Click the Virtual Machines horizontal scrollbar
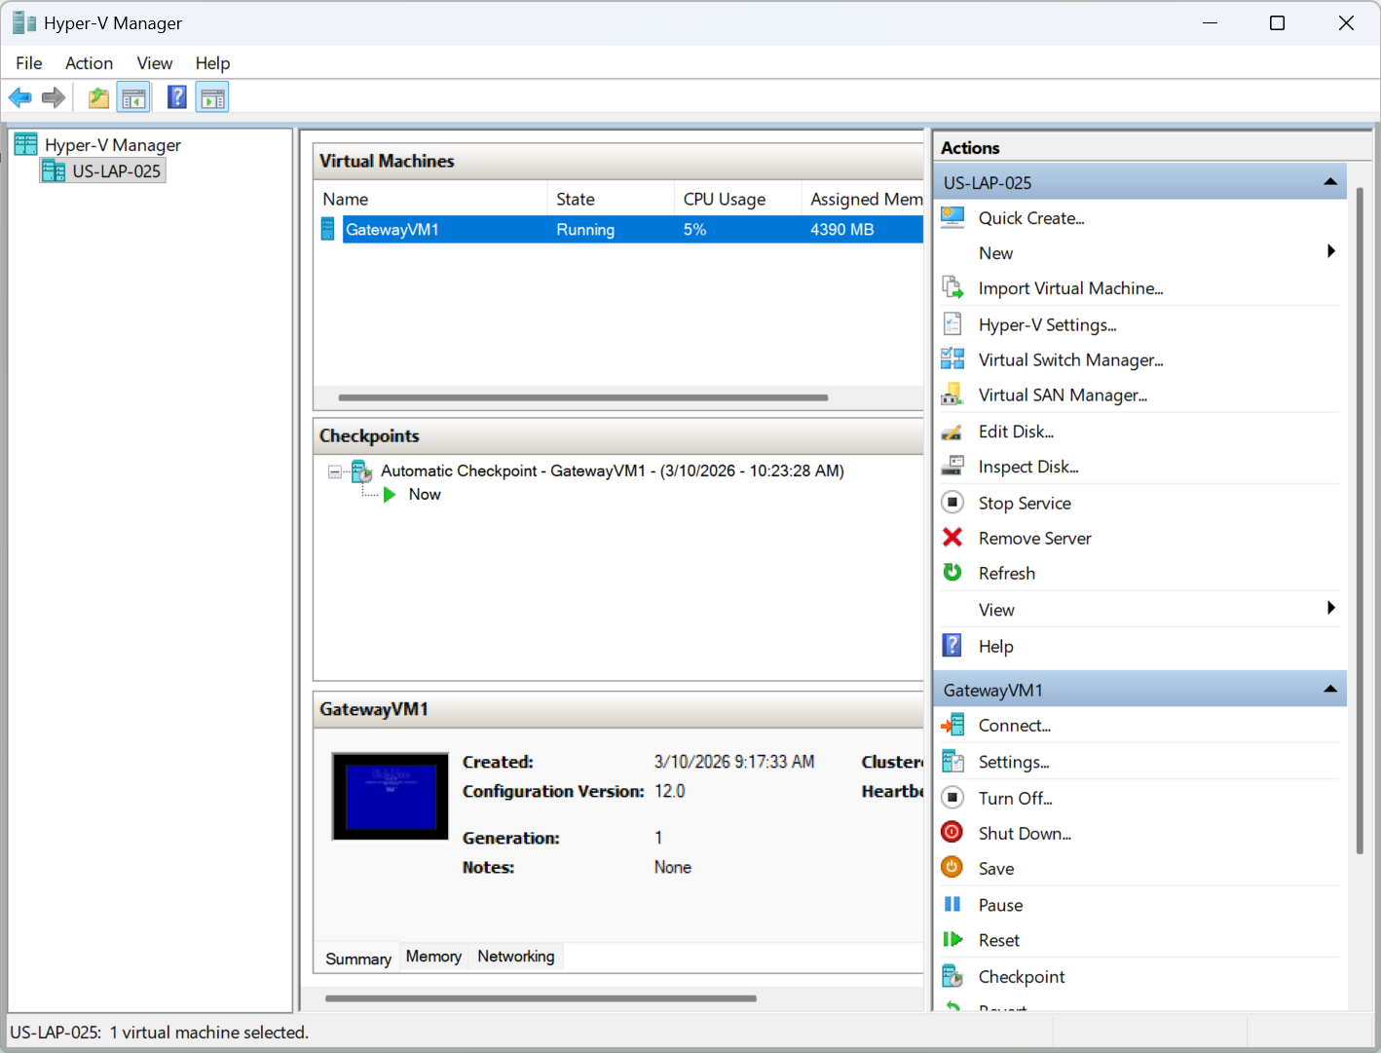The image size is (1381, 1053). 583,397
